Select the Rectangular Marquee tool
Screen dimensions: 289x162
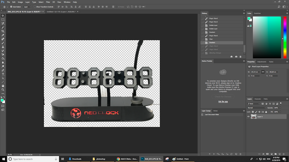click(3, 20)
